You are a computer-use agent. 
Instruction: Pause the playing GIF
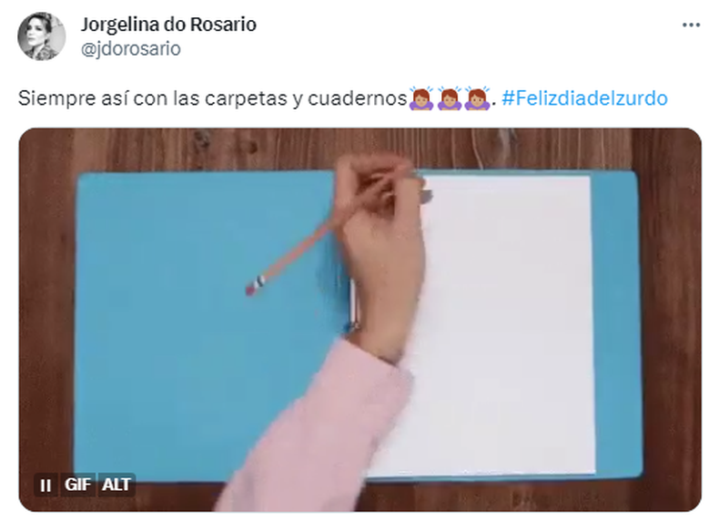[x=46, y=485]
